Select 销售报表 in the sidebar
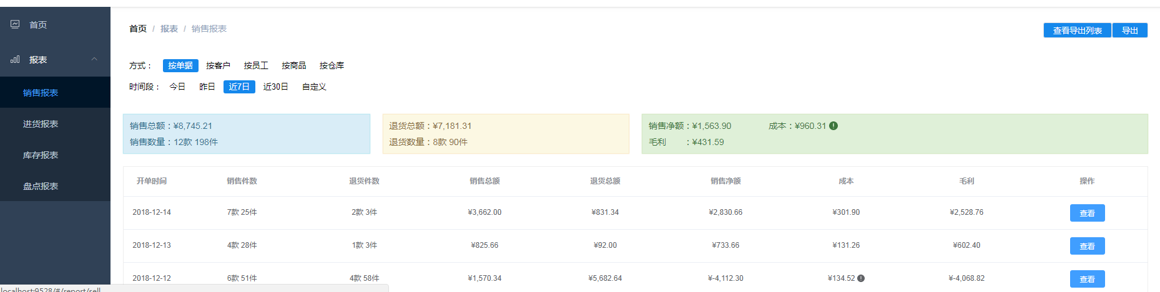The width and height of the screenshot is (1160, 292). 55,93
